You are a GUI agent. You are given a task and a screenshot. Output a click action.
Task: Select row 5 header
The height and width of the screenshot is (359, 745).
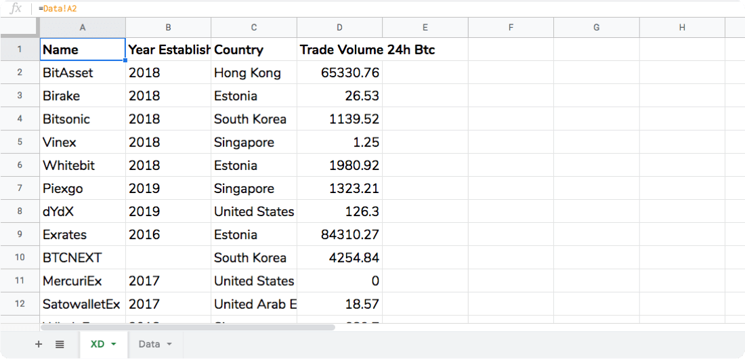pos(20,142)
